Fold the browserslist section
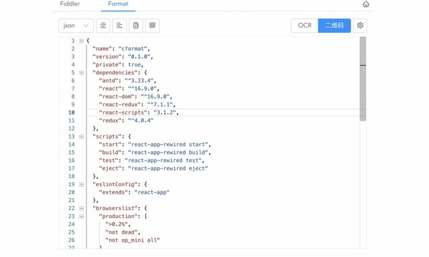Image resolution: width=429 pixels, height=257 pixels. point(82,208)
